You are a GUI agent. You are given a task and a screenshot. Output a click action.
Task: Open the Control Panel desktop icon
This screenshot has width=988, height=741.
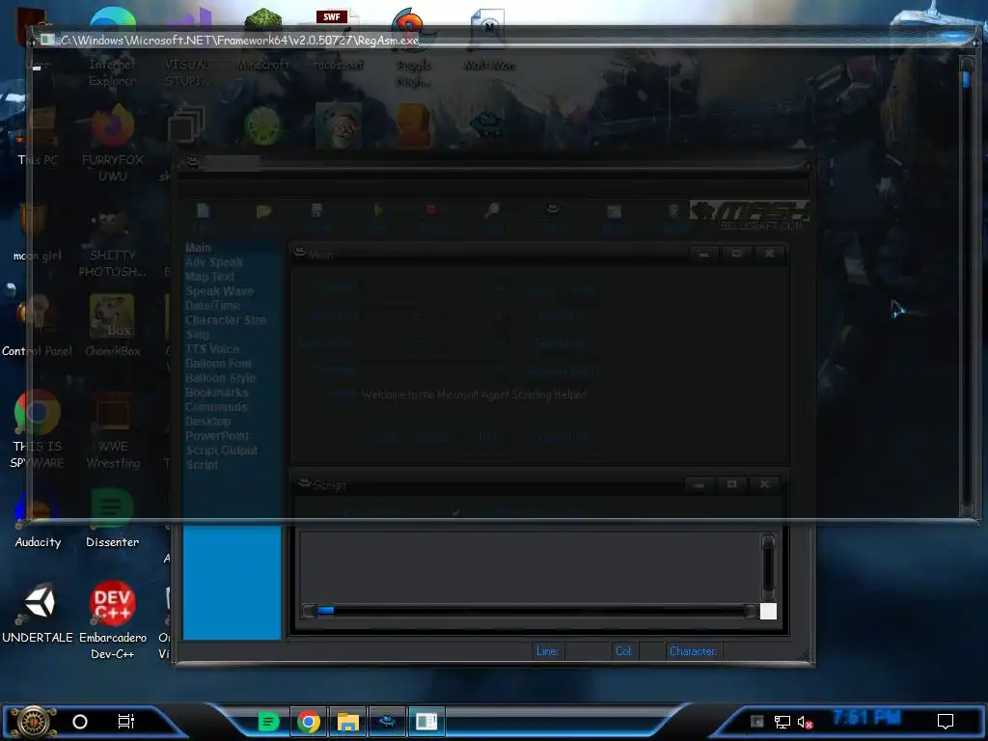pyautogui.click(x=37, y=326)
